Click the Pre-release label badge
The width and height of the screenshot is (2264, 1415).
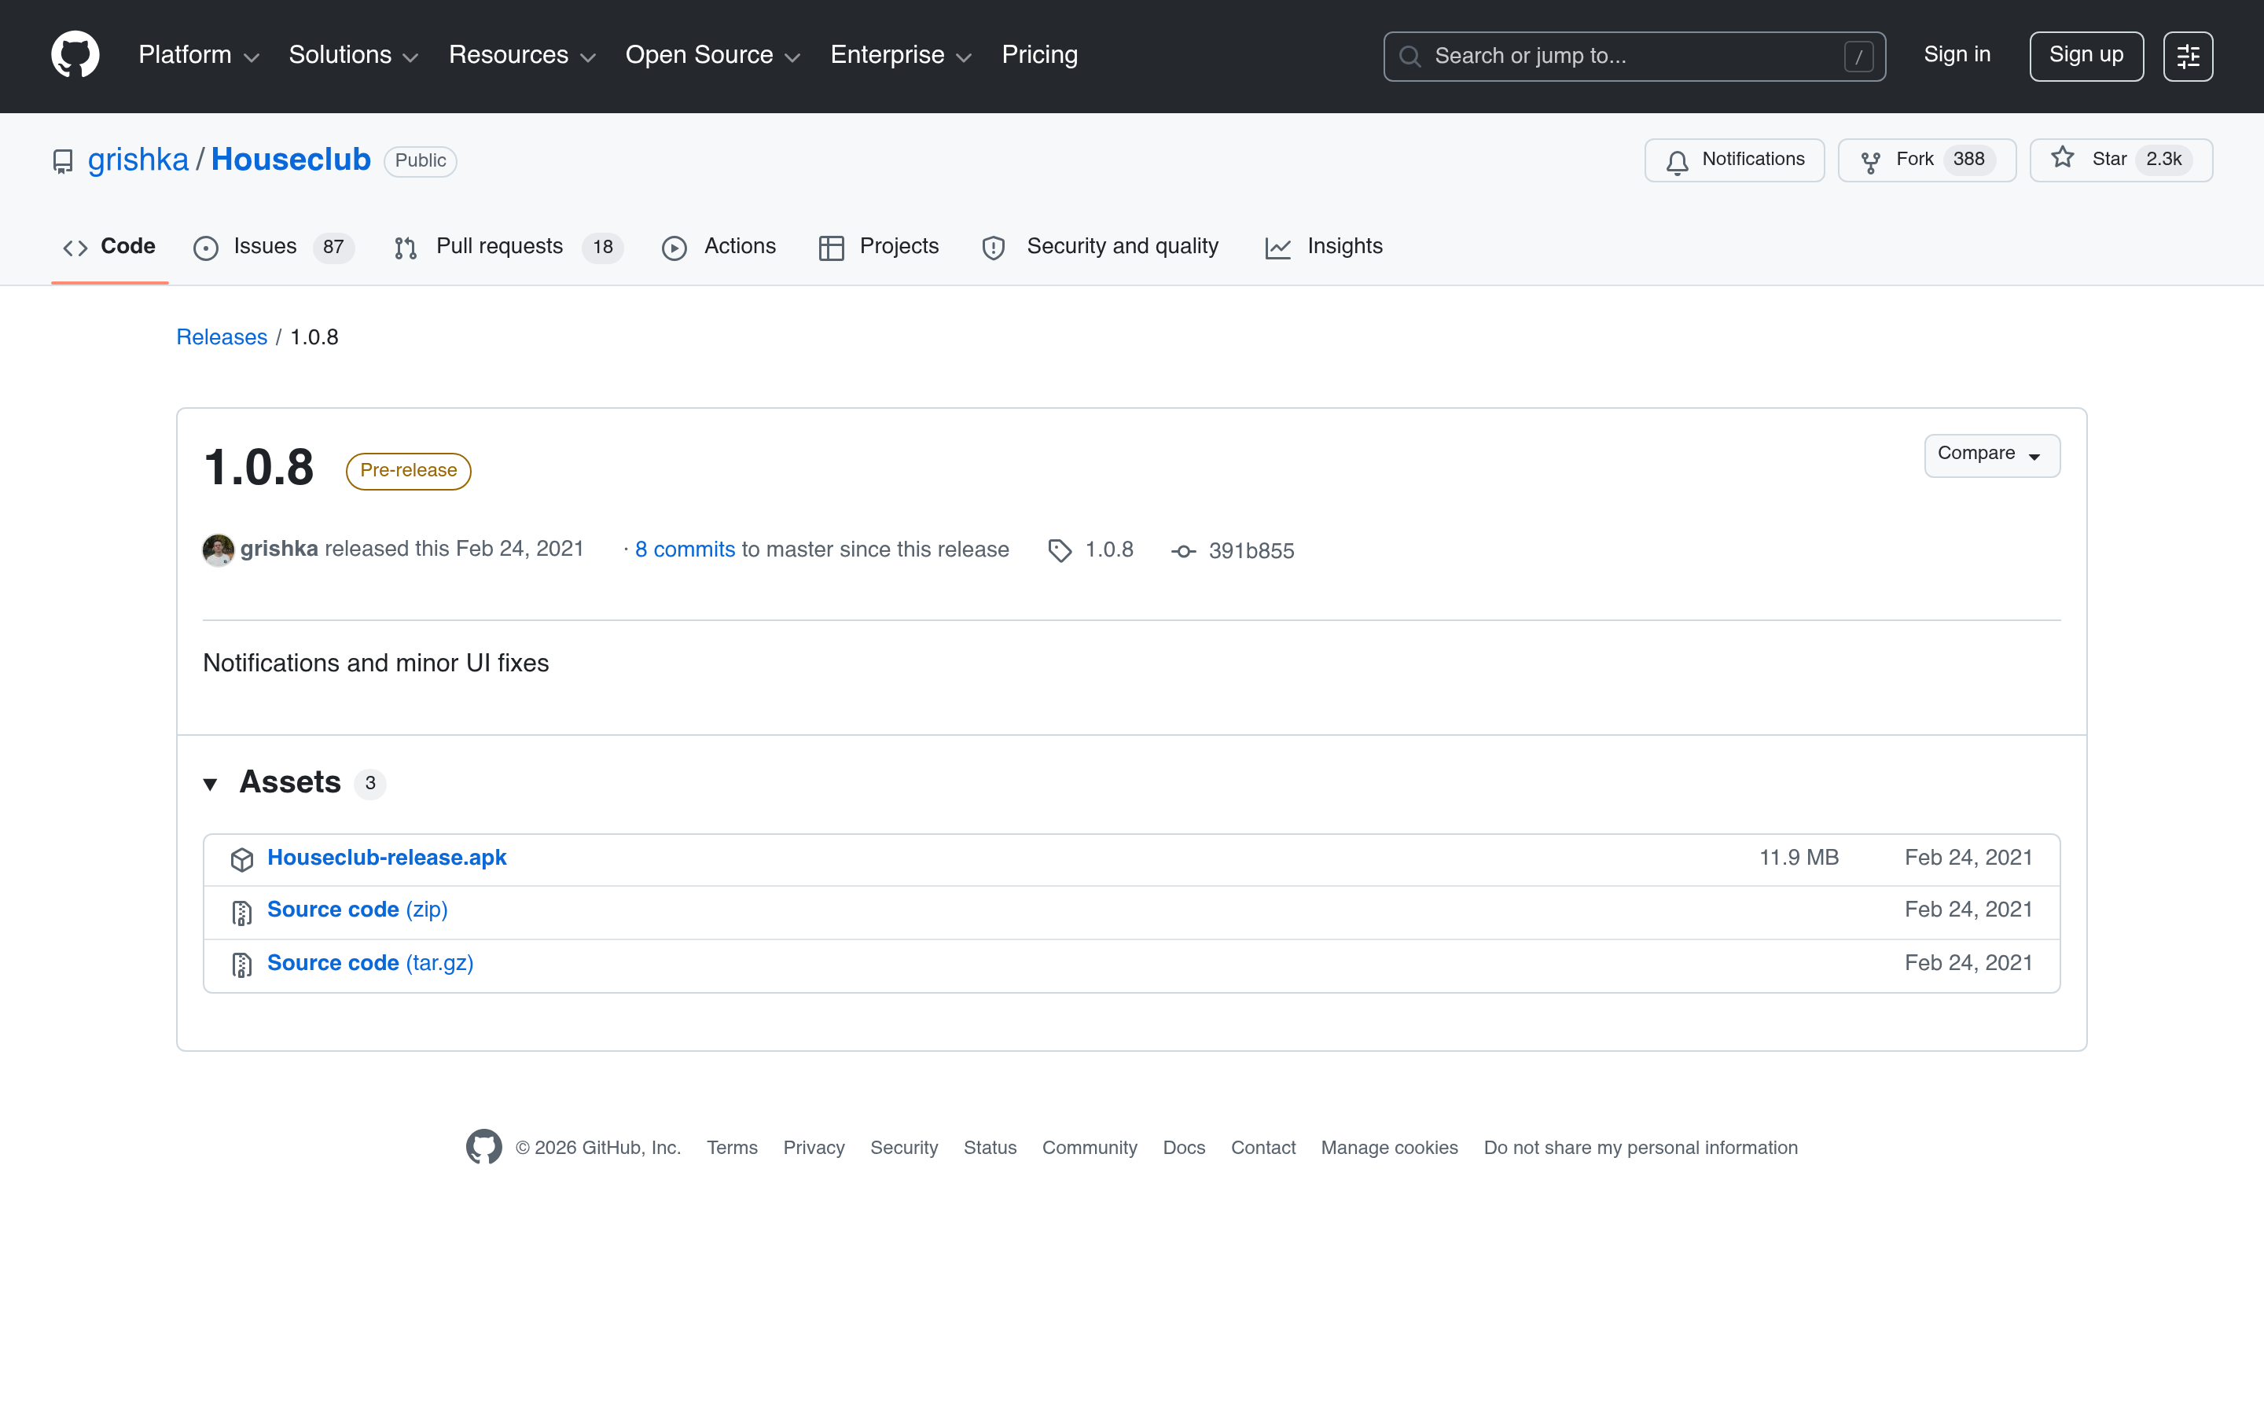408,471
